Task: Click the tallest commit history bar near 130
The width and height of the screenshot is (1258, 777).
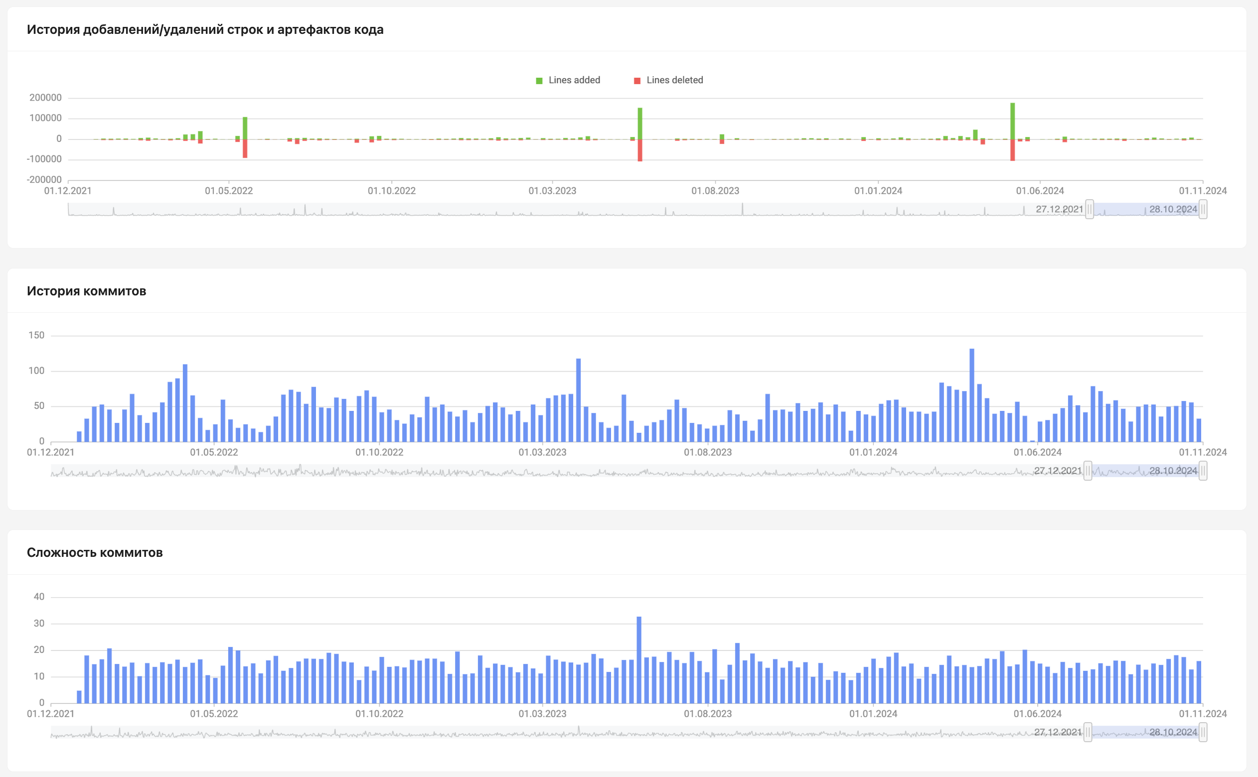Action: (x=971, y=395)
